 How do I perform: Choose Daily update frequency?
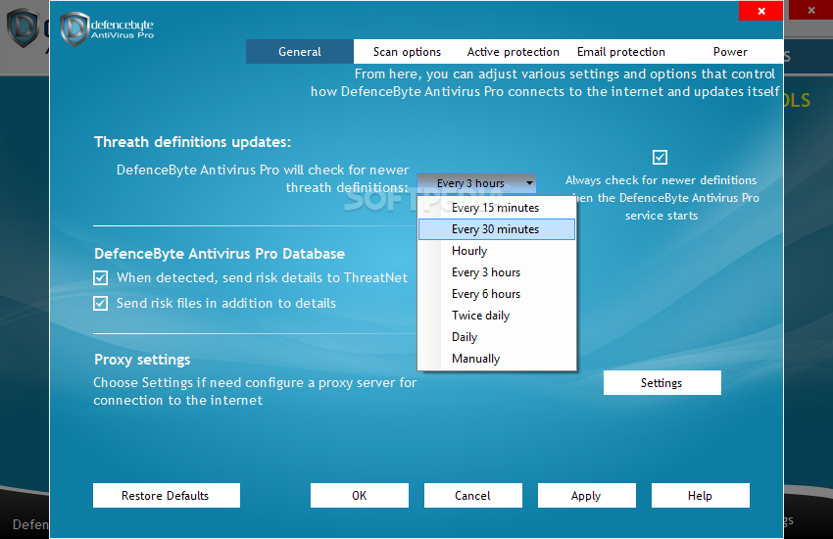pyautogui.click(x=497, y=337)
